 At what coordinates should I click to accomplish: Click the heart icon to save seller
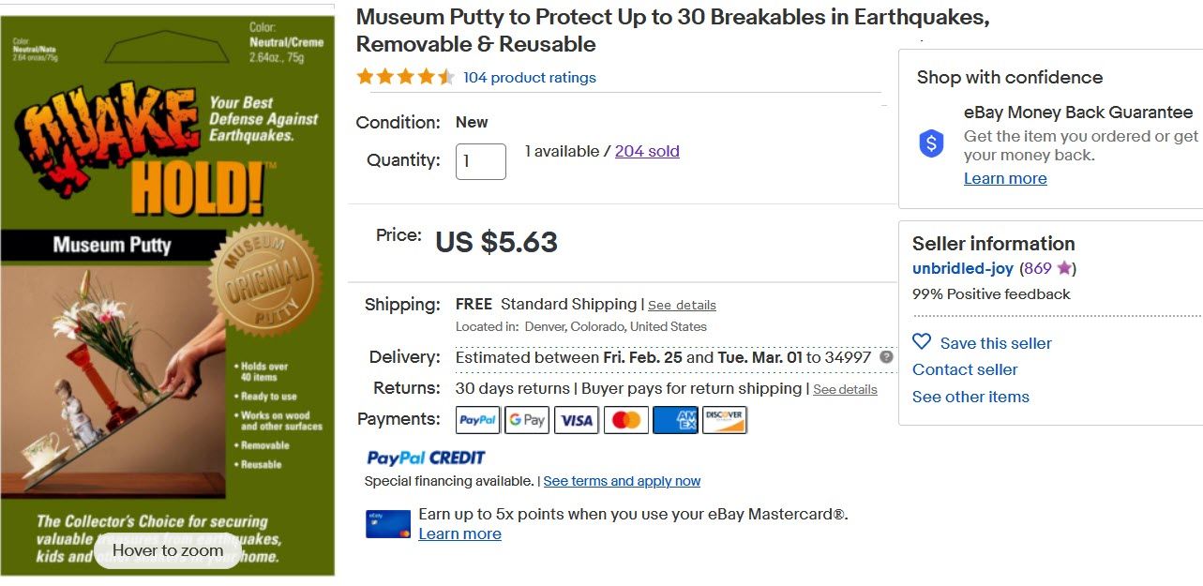(x=922, y=342)
